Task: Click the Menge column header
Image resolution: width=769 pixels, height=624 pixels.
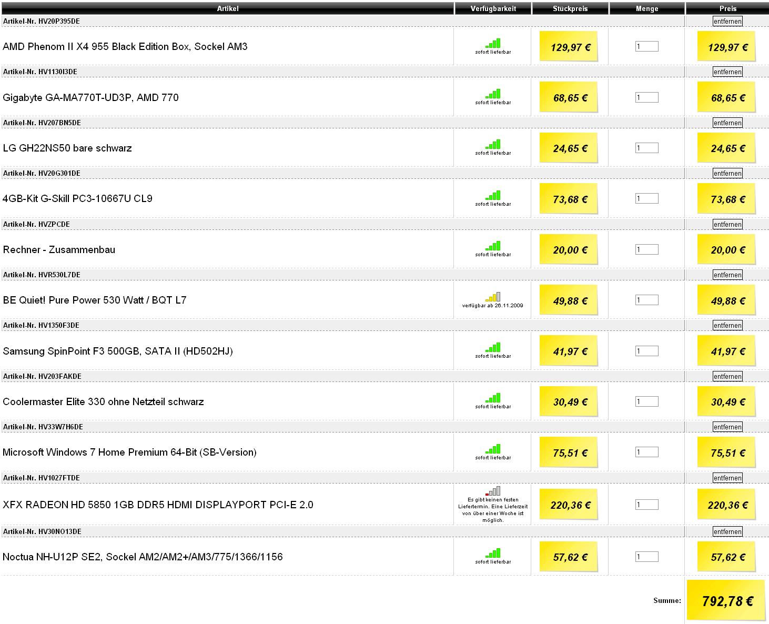Action: [x=647, y=8]
